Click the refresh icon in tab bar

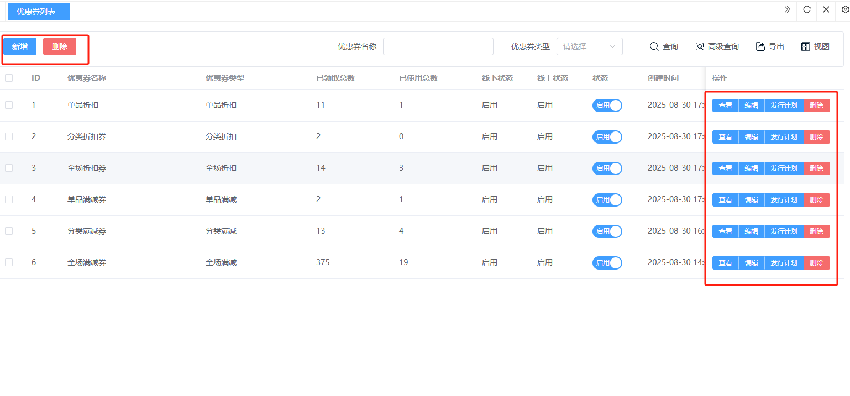click(x=807, y=10)
